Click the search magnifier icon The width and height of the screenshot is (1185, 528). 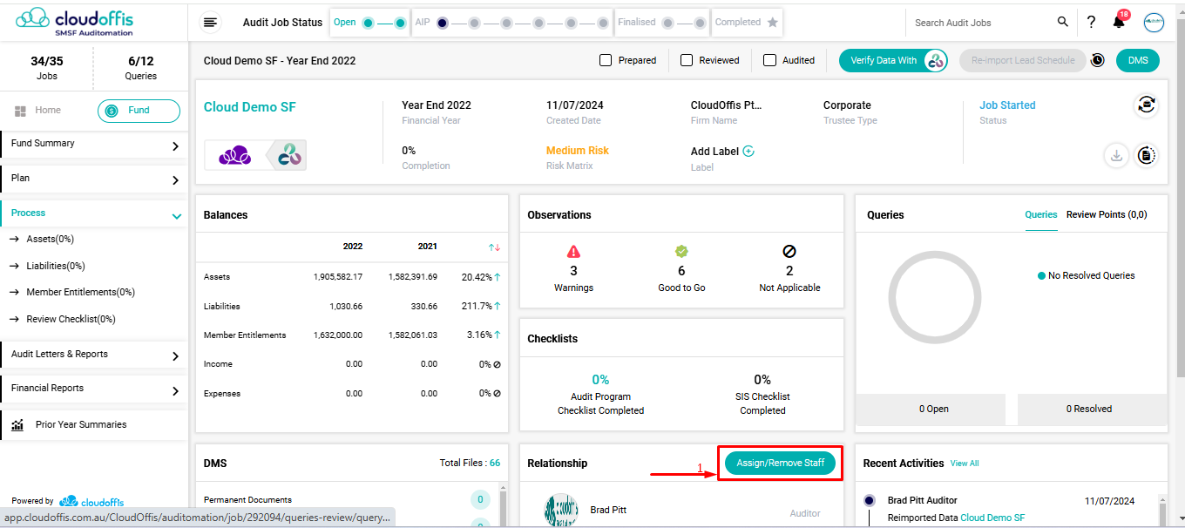pyautogui.click(x=1062, y=22)
